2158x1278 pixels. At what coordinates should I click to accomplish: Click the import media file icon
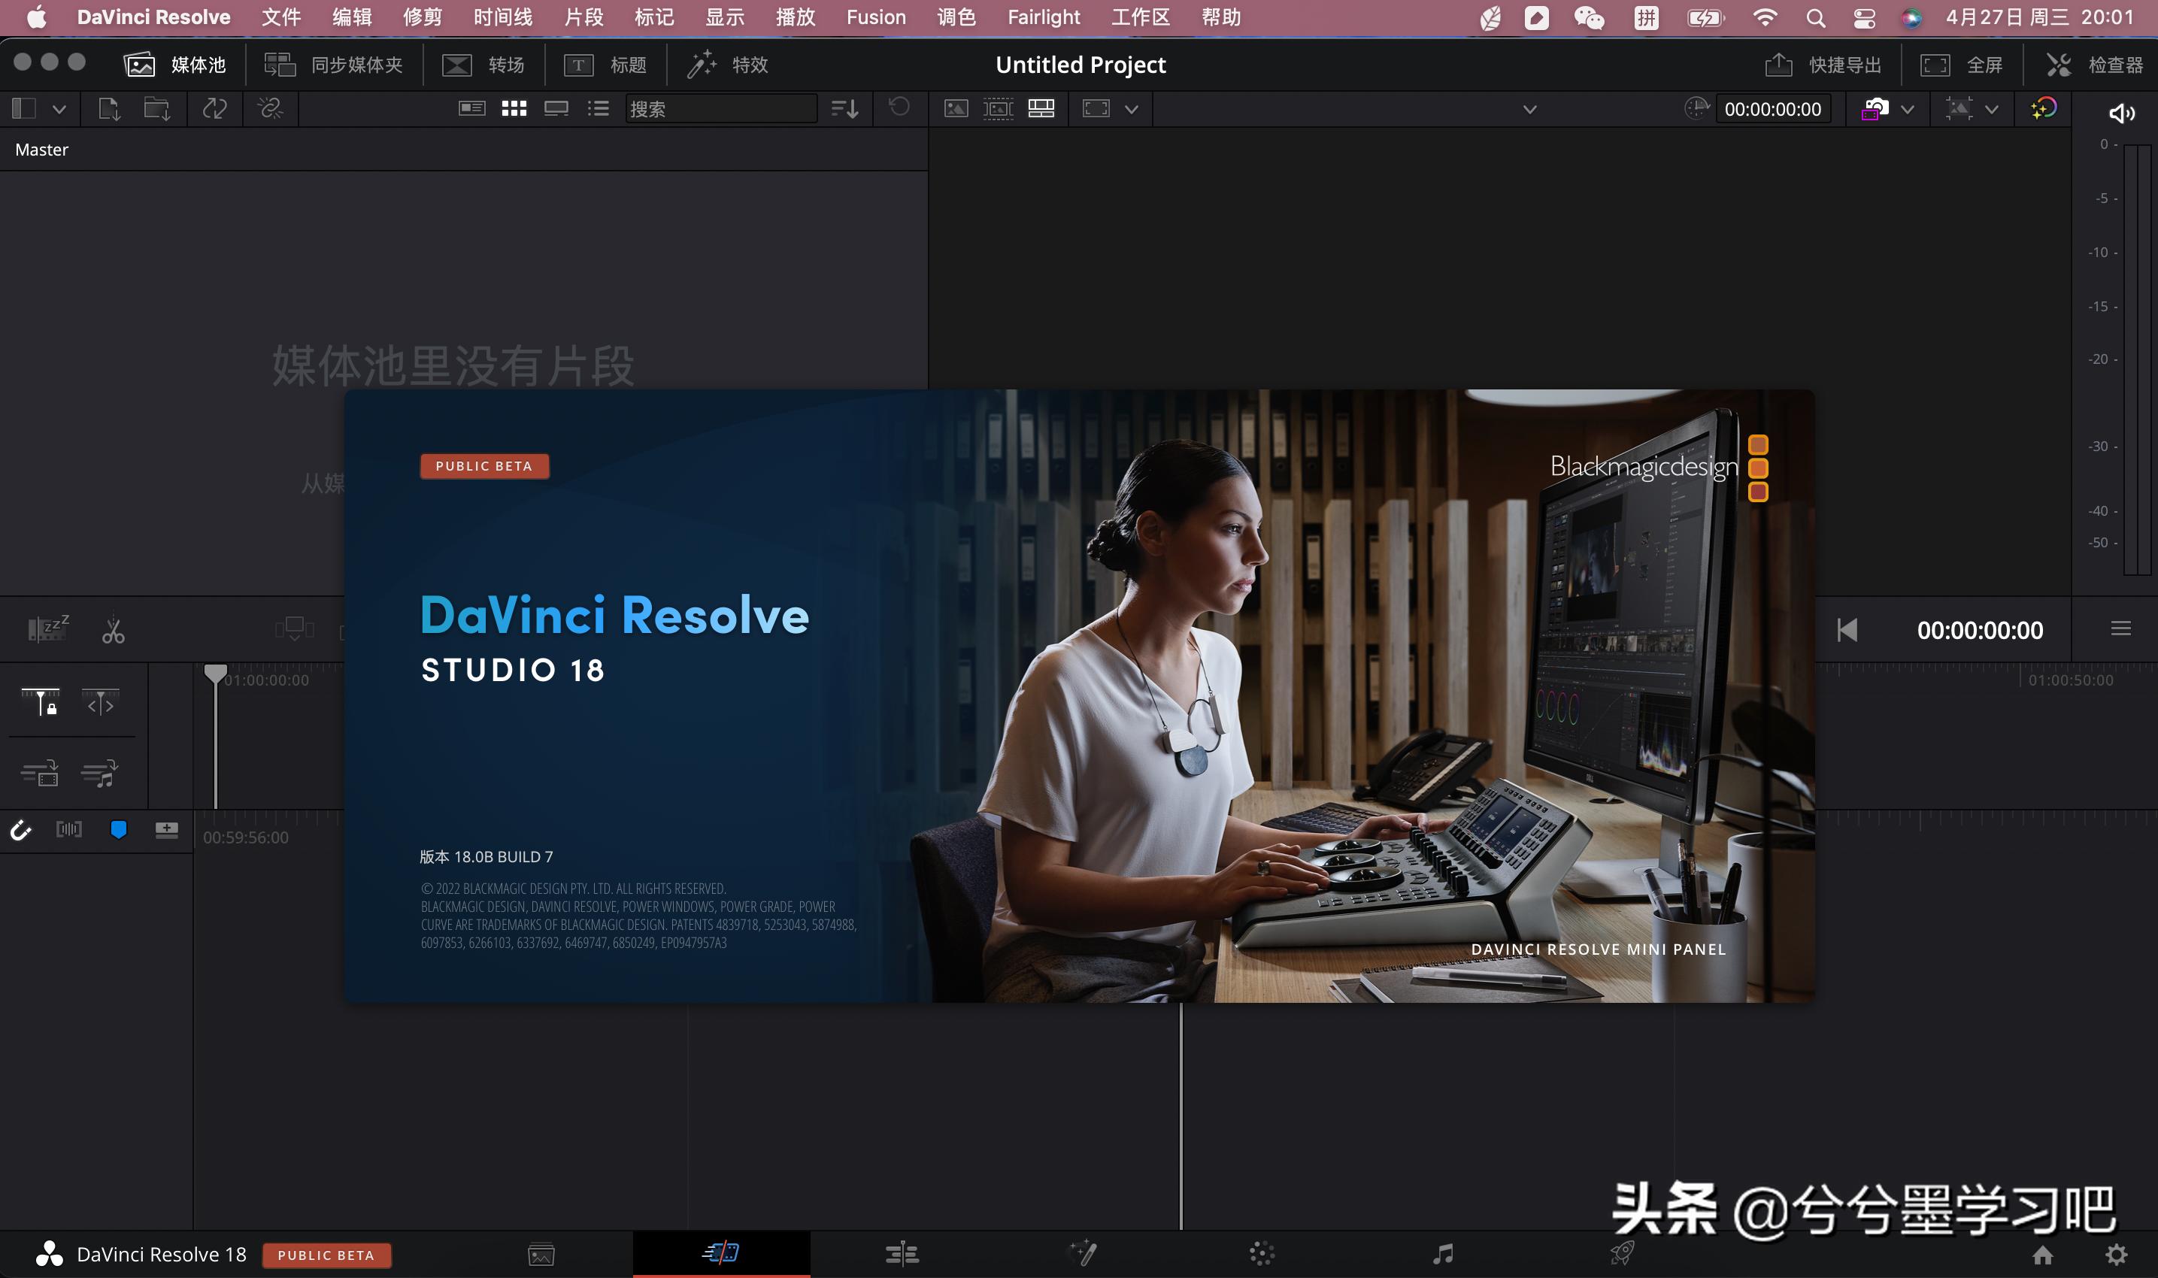click(x=109, y=109)
